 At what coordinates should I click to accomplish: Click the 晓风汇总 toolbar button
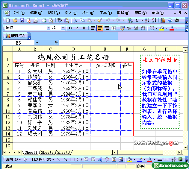(16, 36)
